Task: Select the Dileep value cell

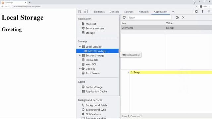Action: pyautogui.click(x=188, y=28)
